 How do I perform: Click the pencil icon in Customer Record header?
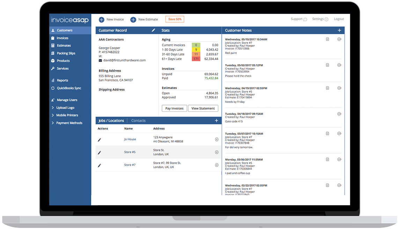[153, 30]
